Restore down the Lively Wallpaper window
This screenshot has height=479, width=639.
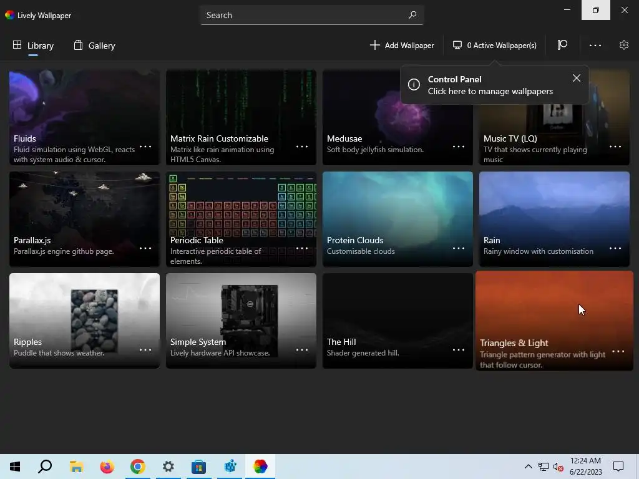coord(596,10)
